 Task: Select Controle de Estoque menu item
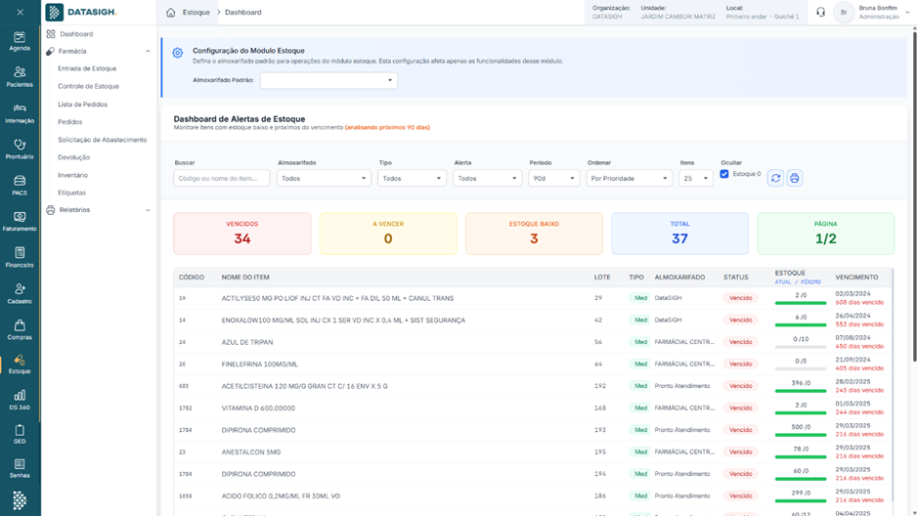coord(88,86)
